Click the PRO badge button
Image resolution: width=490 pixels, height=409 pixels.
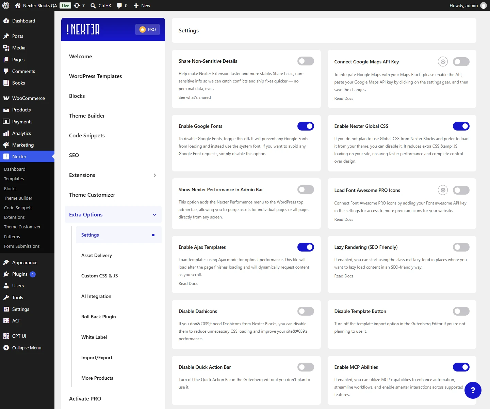(x=147, y=29)
